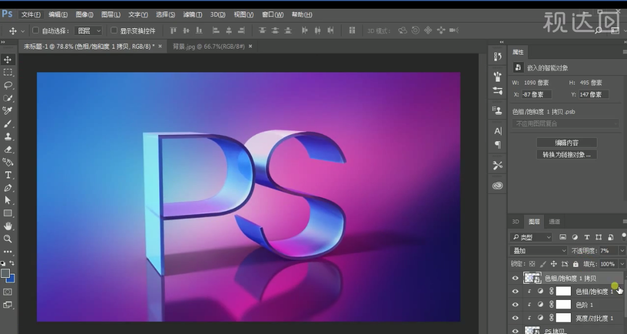The width and height of the screenshot is (627, 334).
Task: Select the Eyedropper tool
Action: (8, 111)
